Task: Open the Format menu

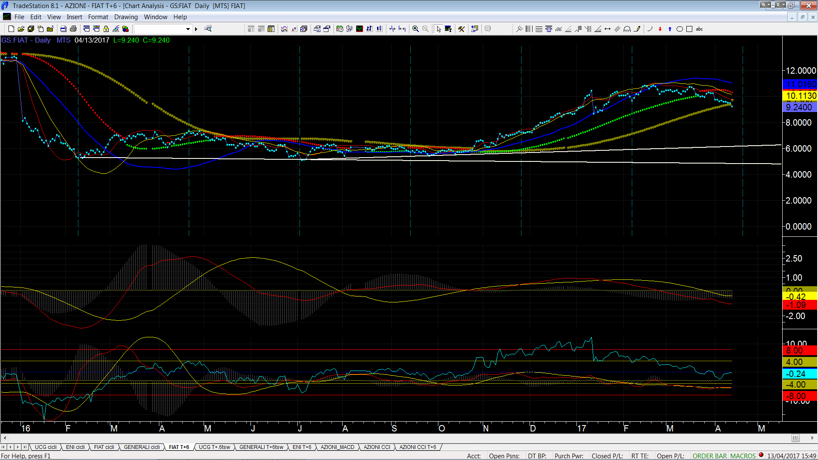Action: pos(98,17)
